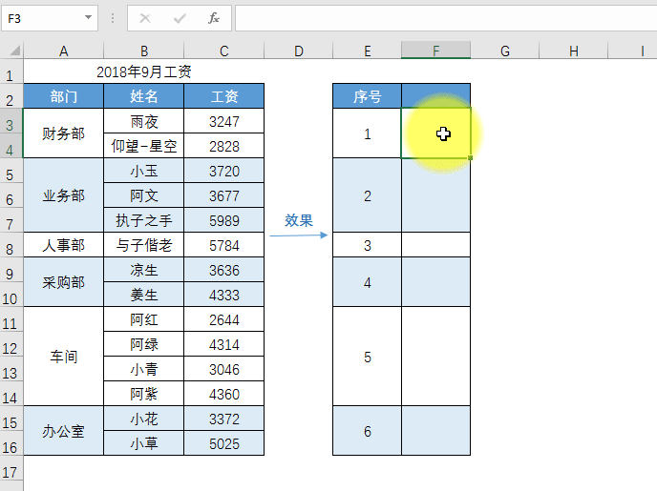The width and height of the screenshot is (657, 491).
Task: Click name cell 小青
Action: click(x=143, y=369)
